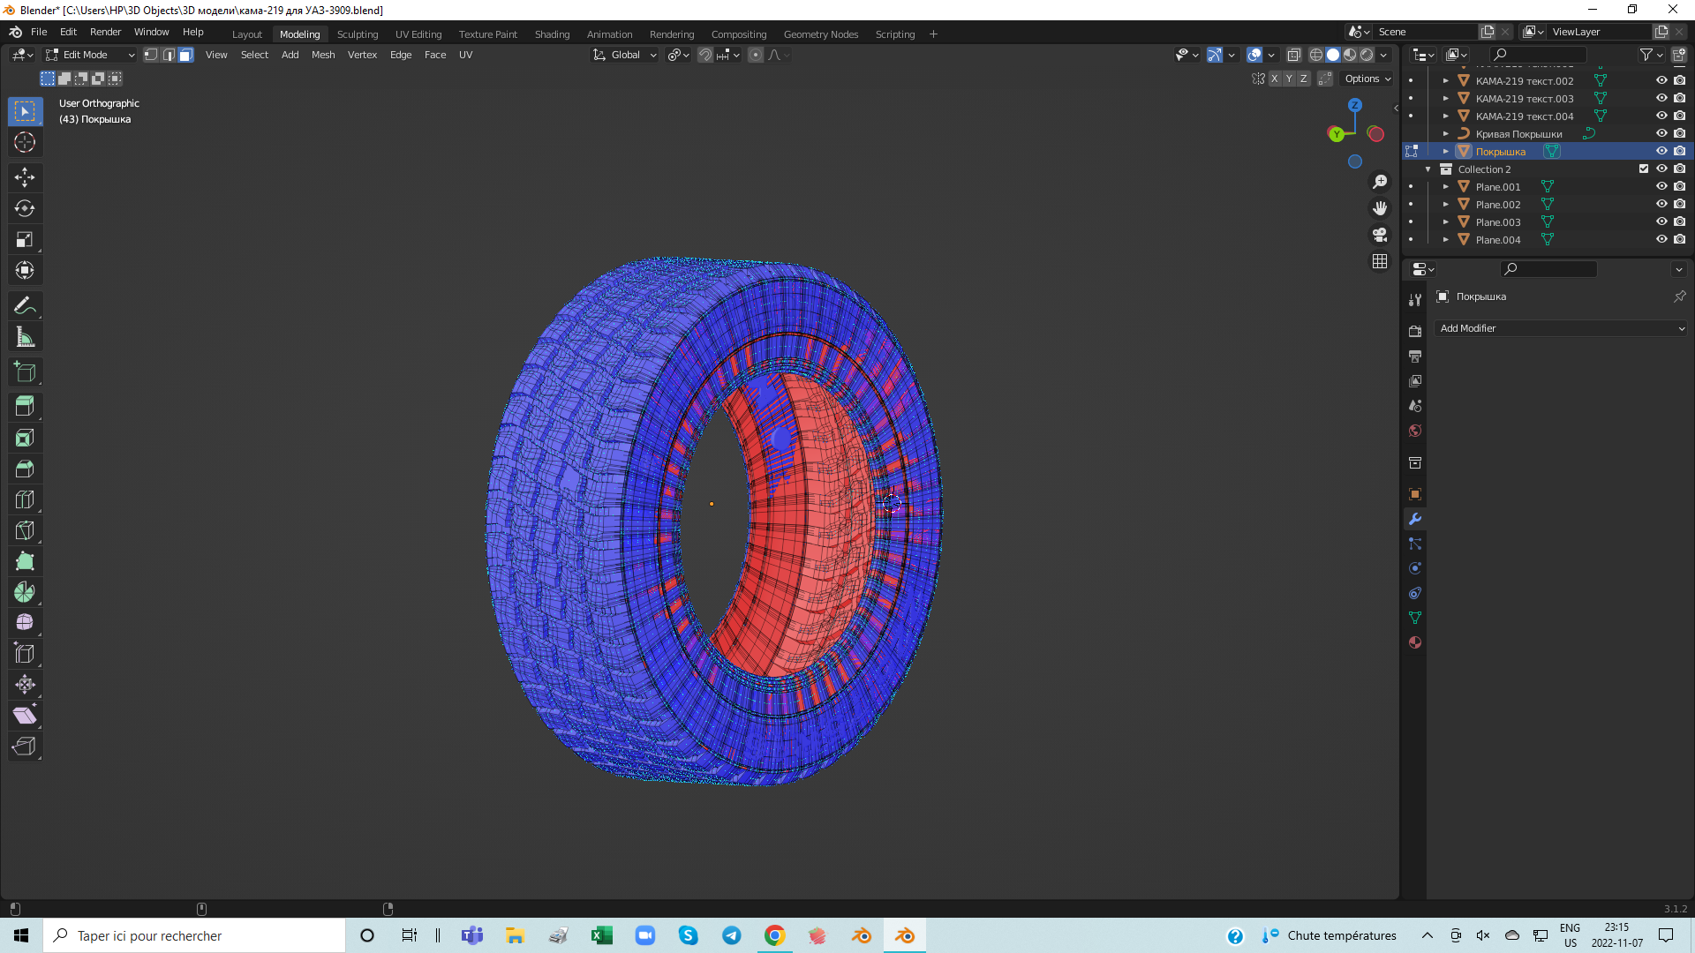This screenshot has height=953, width=1695.
Task: Open the Edit Mode dropdown
Action: [x=90, y=55]
